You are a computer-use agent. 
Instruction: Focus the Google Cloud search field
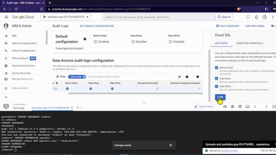point(159,17)
